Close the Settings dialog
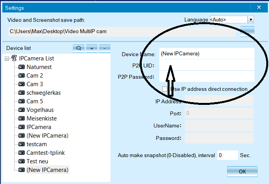The width and height of the screenshot is (269, 184). pyautogui.click(x=259, y=7)
